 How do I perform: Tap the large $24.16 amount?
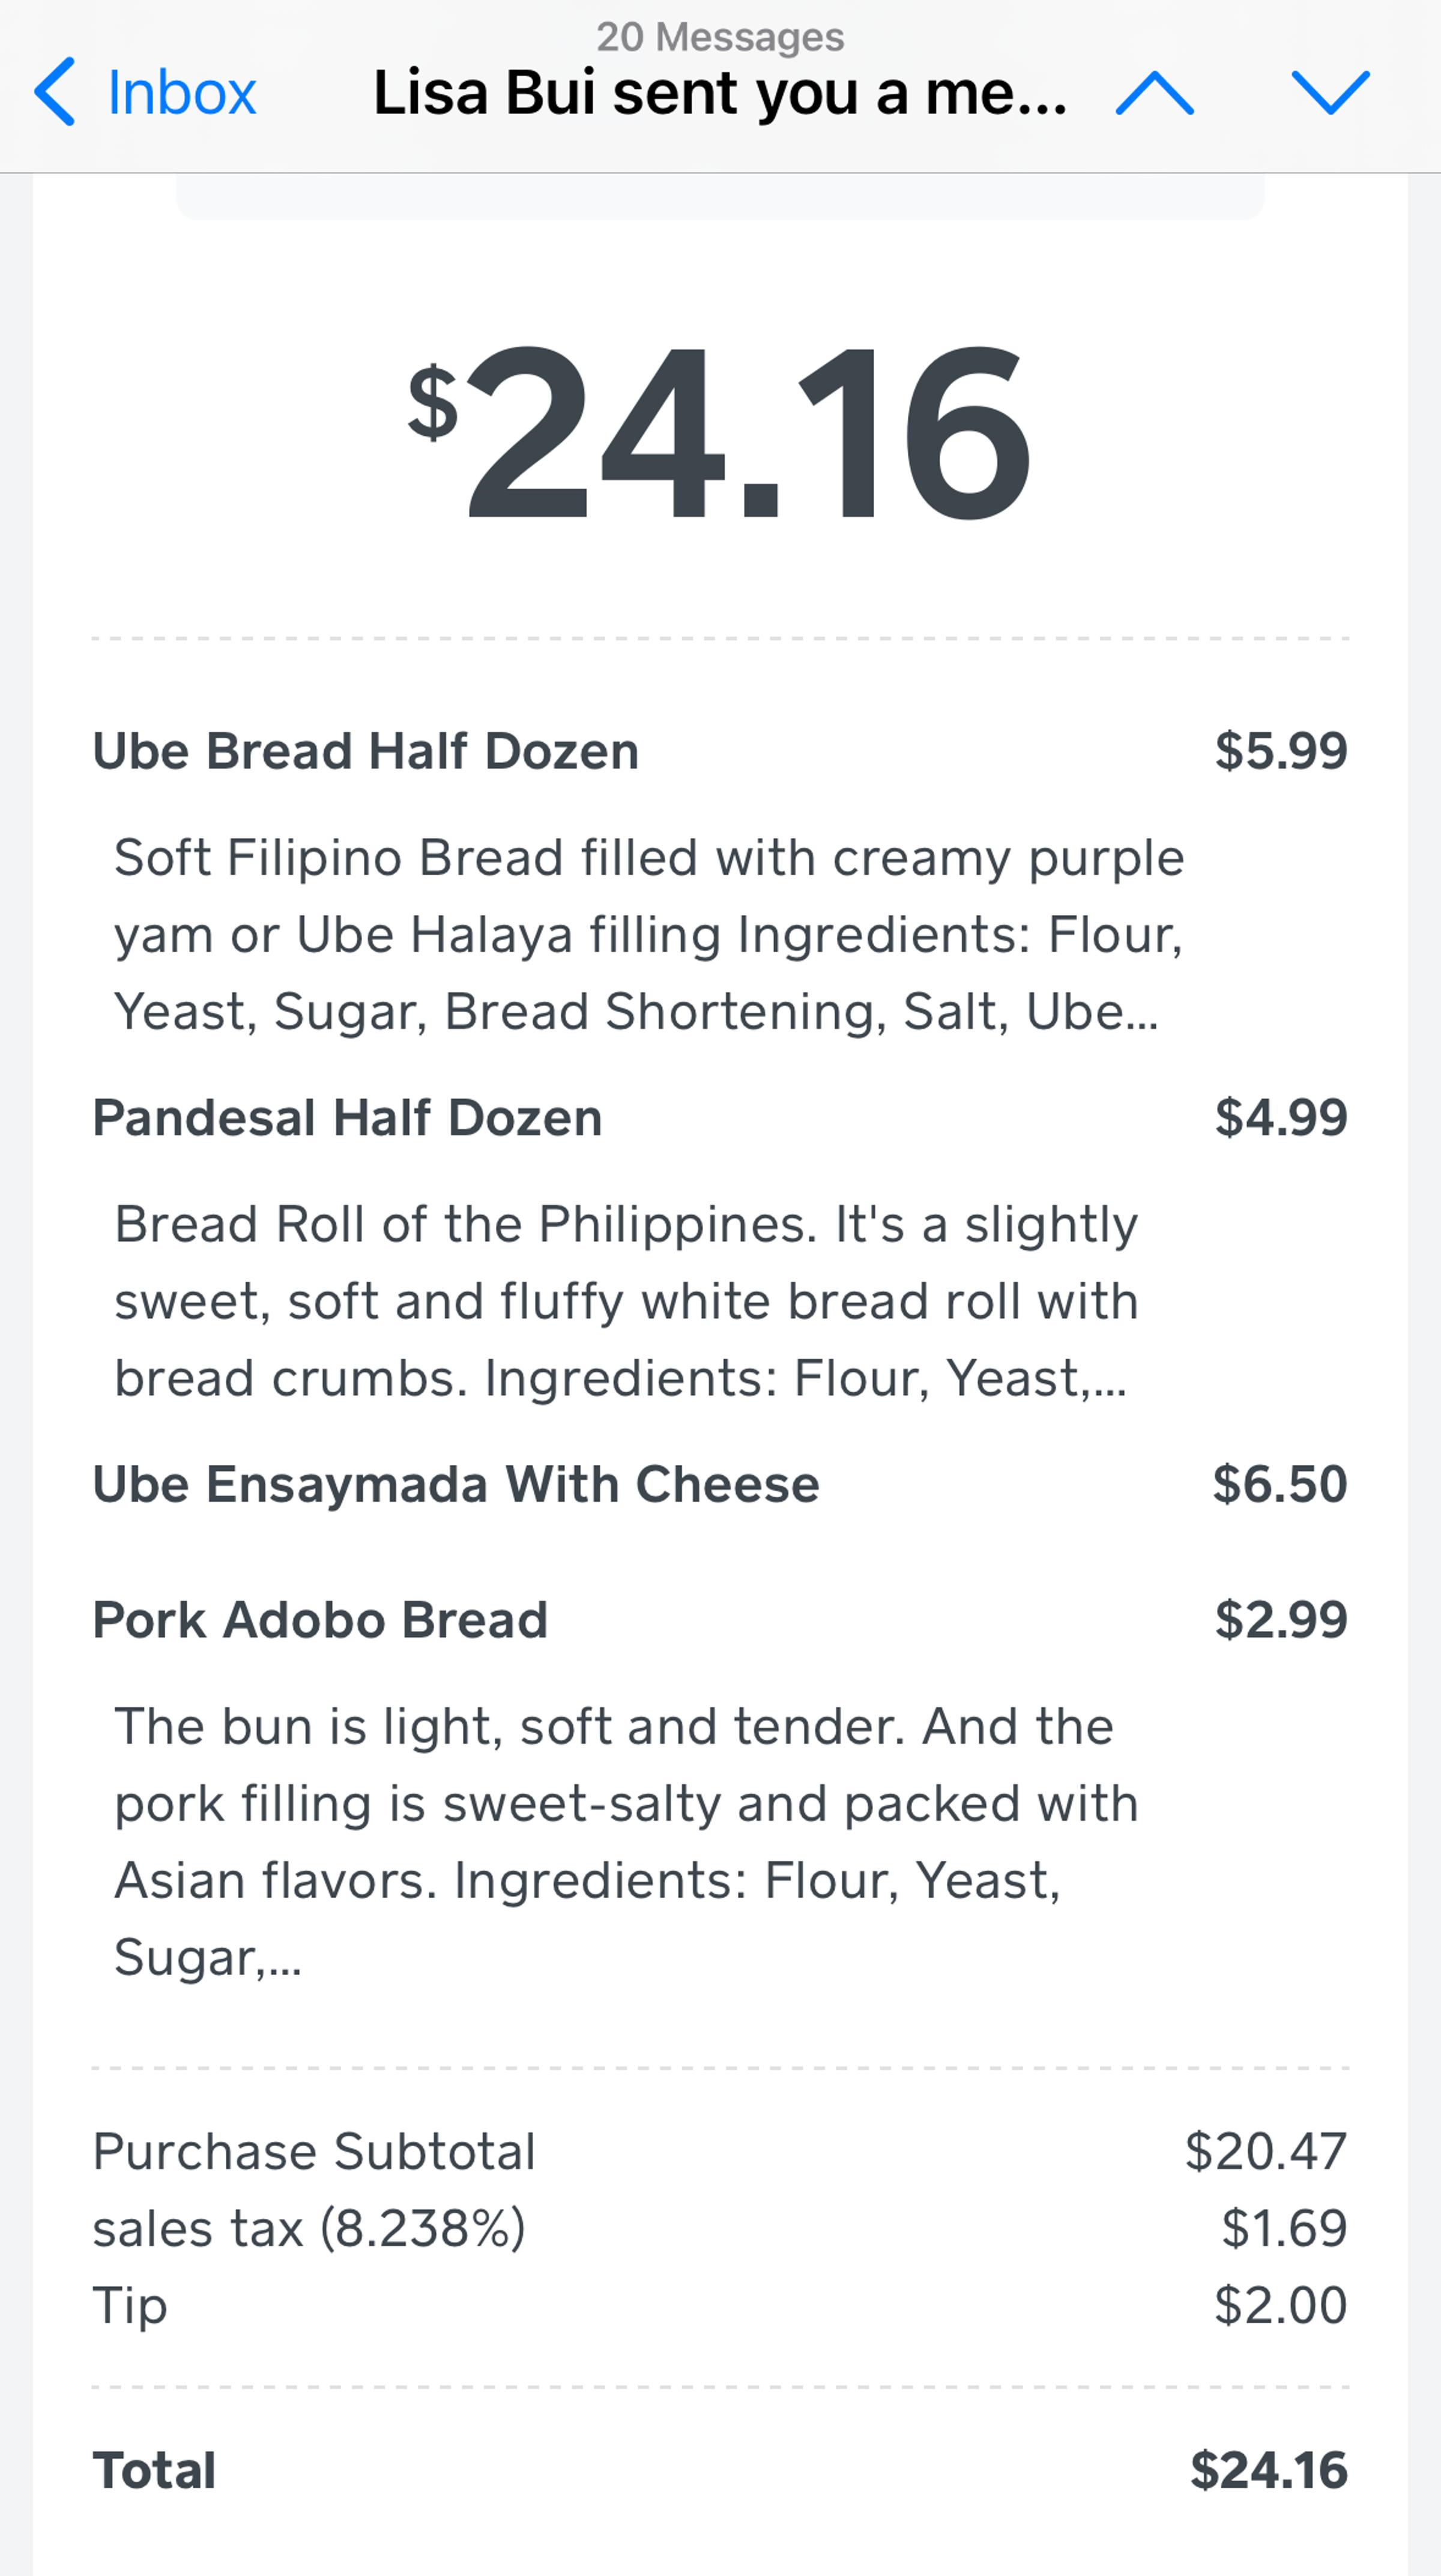(x=720, y=431)
